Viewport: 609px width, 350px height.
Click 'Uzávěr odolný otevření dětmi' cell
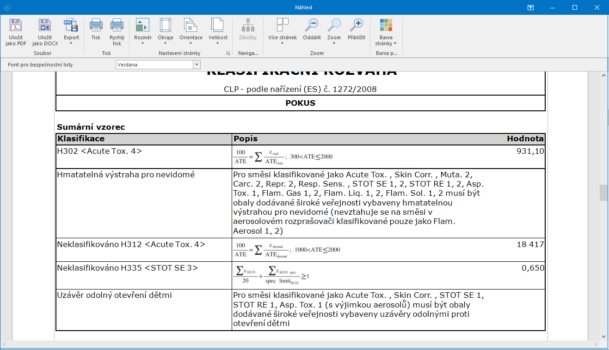(144, 309)
